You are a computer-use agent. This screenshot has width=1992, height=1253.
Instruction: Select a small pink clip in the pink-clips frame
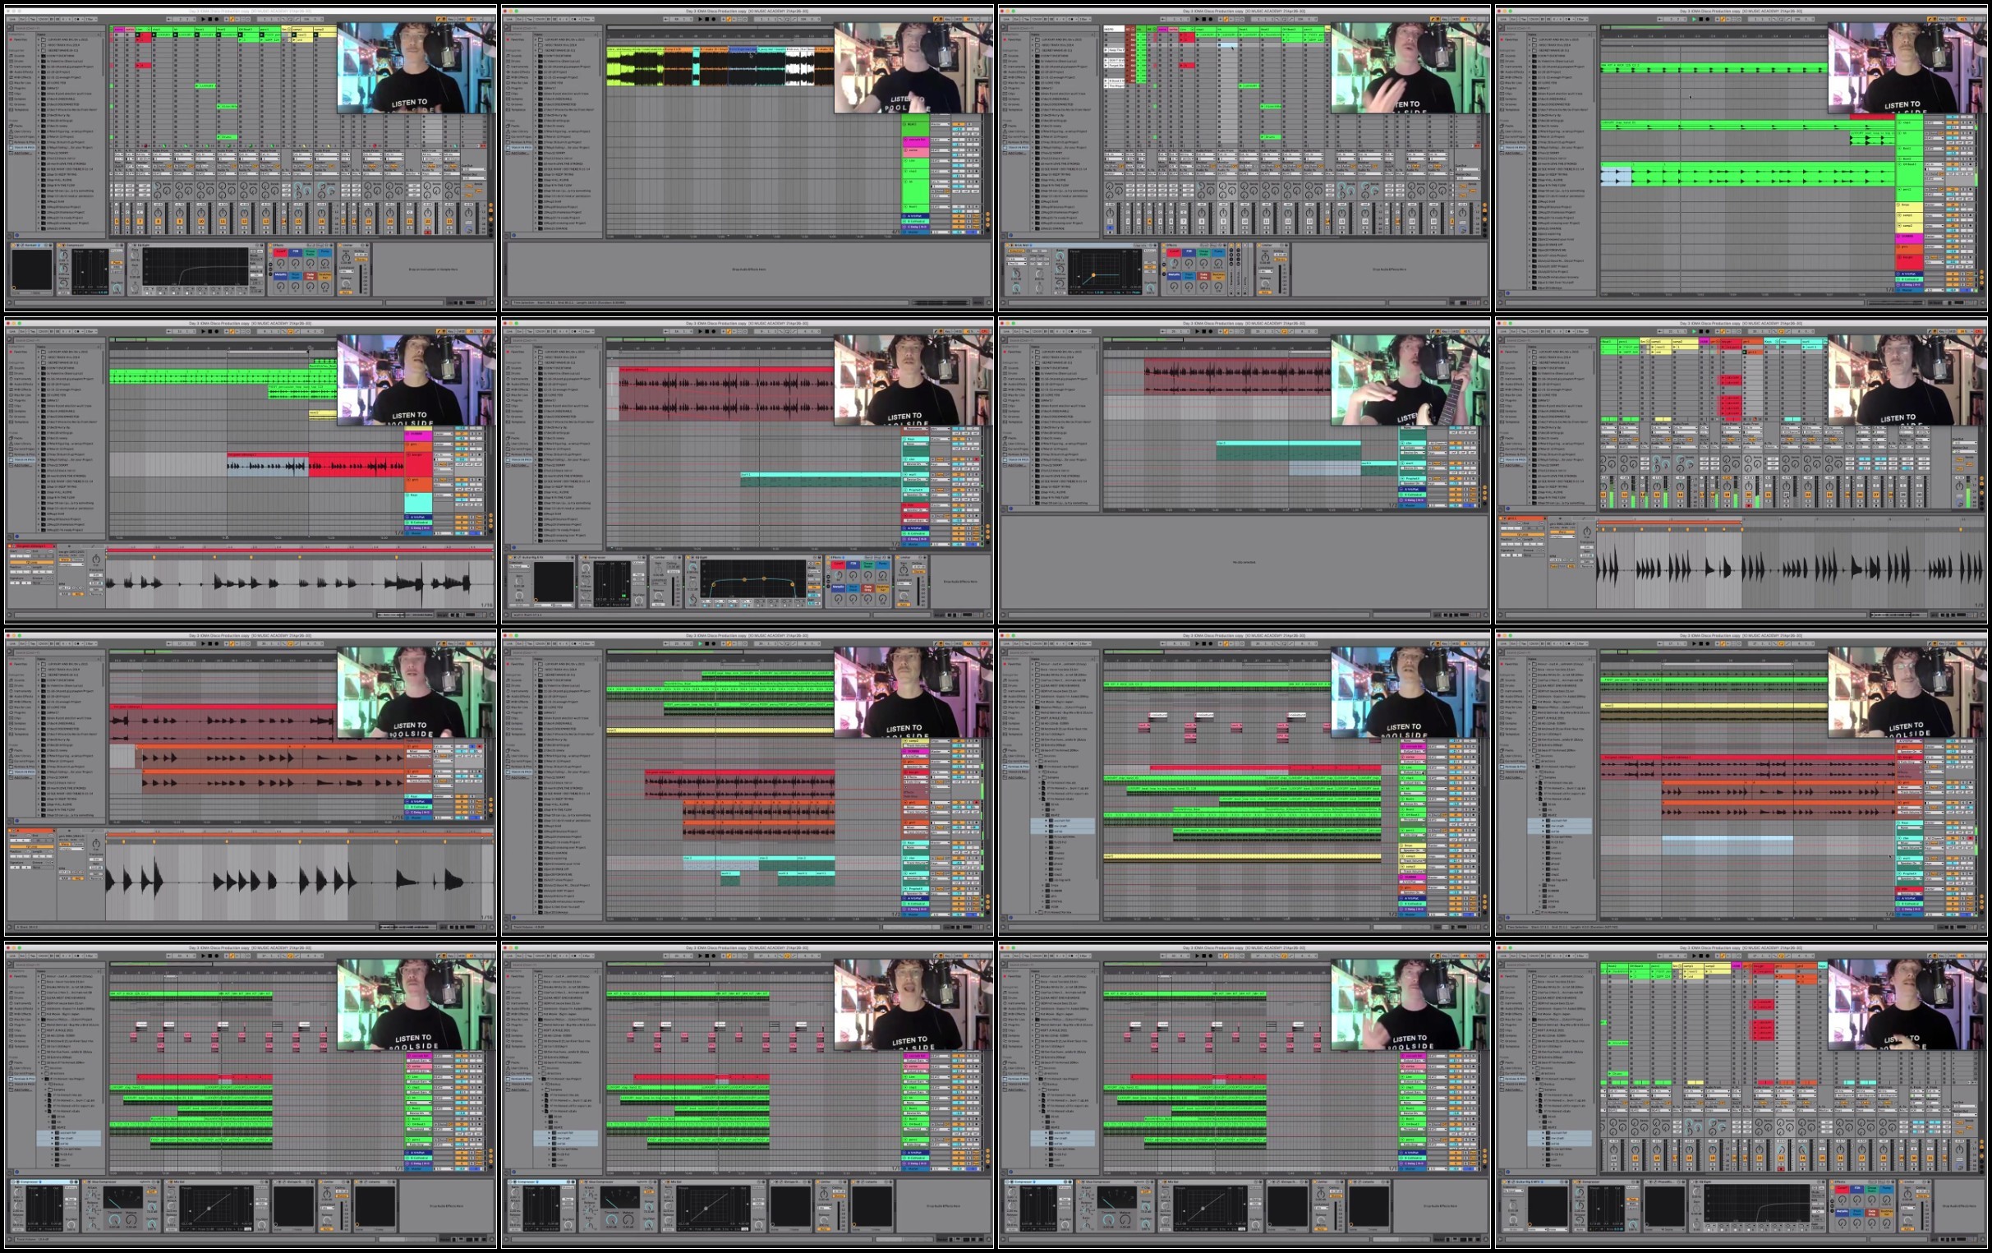click(1145, 728)
